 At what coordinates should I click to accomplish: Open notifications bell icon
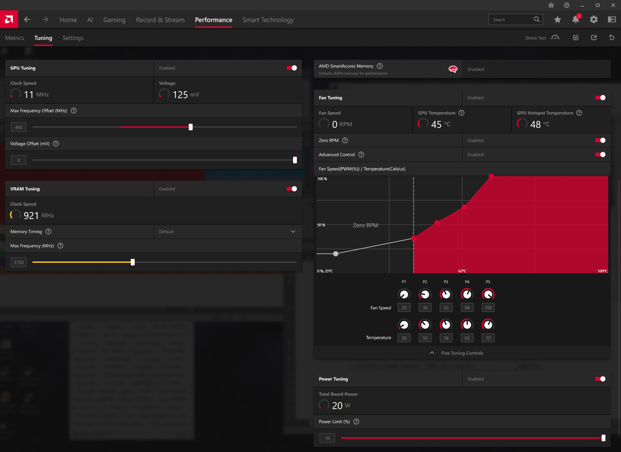(576, 19)
